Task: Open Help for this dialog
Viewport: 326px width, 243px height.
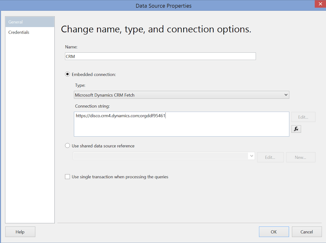Action: tap(20, 232)
